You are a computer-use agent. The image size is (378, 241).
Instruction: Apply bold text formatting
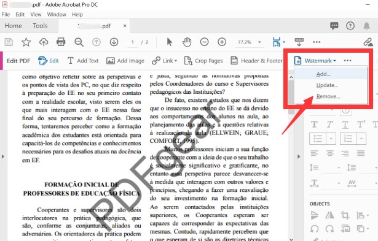pos(314,124)
